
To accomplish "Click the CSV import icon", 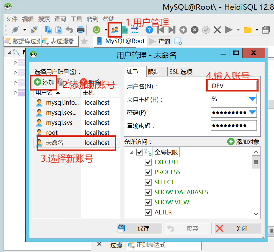I will (x=125, y=30).
